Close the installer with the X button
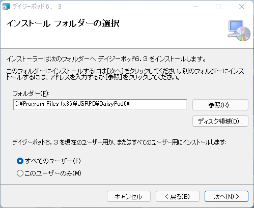The height and width of the screenshot is (208, 254). click(242, 7)
